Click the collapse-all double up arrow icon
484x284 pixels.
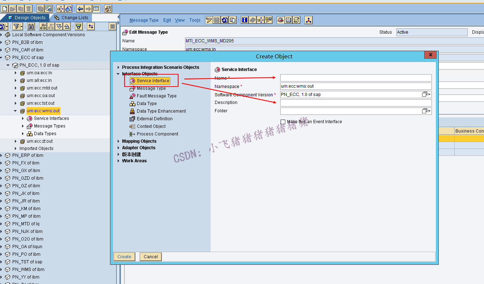pyautogui.click(x=67, y=26)
